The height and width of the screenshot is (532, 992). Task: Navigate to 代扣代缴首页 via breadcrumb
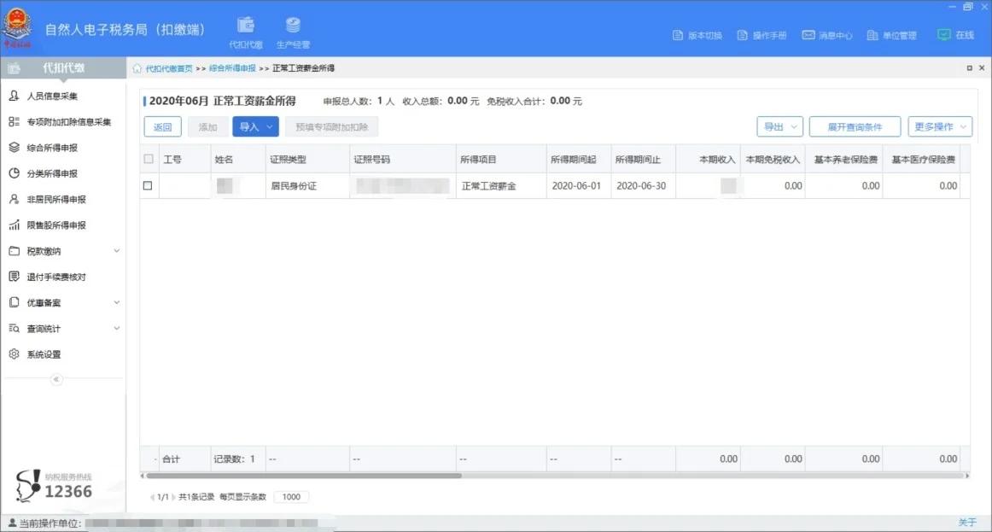(167, 67)
